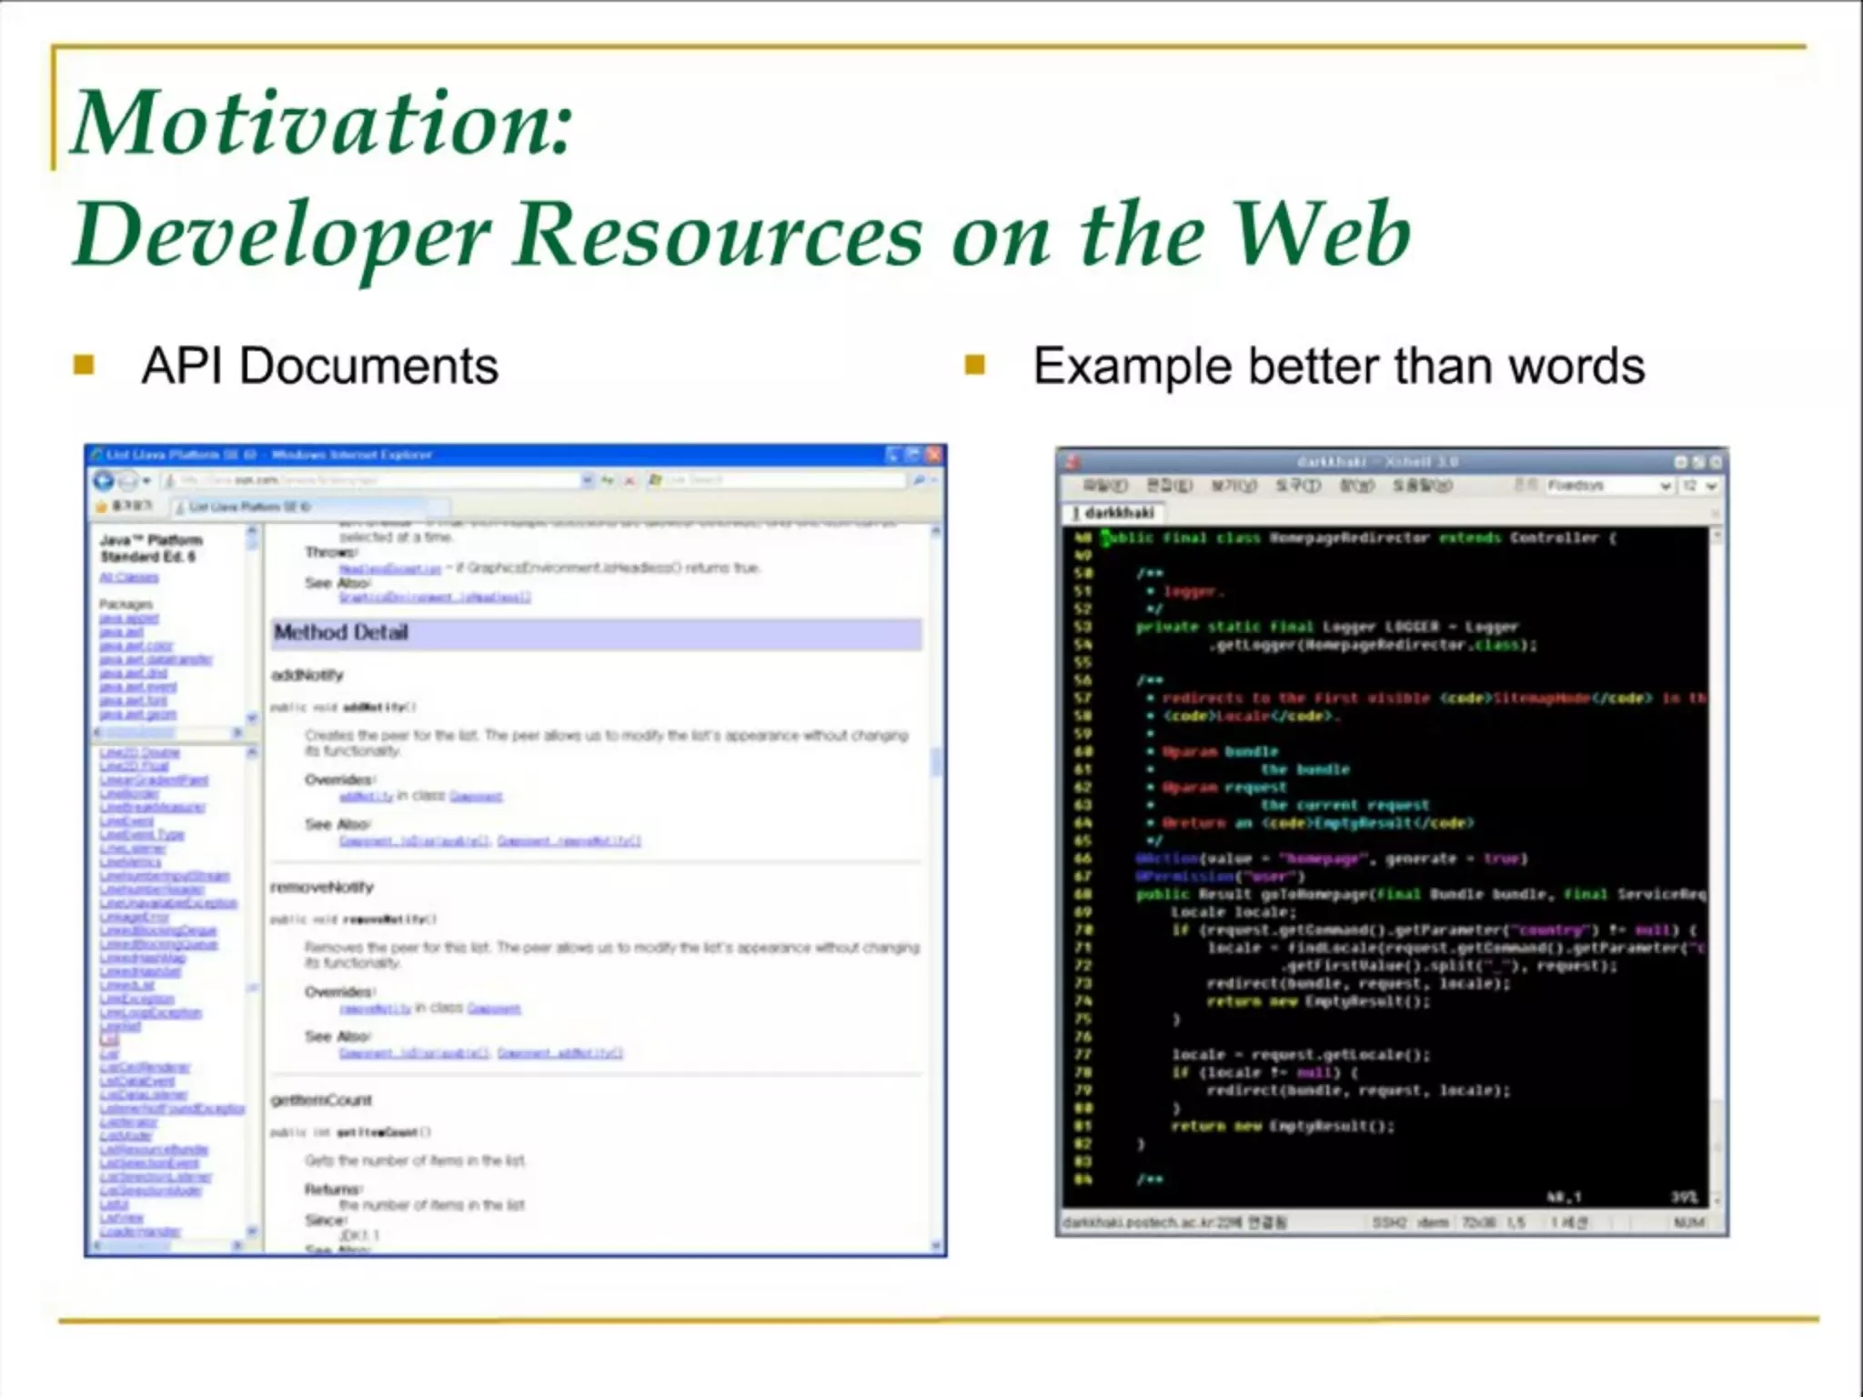The height and width of the screenshot is (1397, 1863).
Task: Open the 창(W) Window menu in Xshell
Action: point(1357,486)
